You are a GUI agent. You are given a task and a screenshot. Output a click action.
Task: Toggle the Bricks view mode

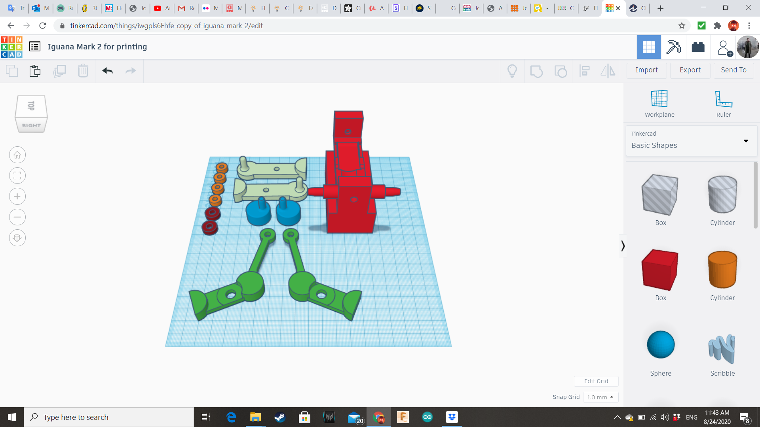click(x=698, y=47)
